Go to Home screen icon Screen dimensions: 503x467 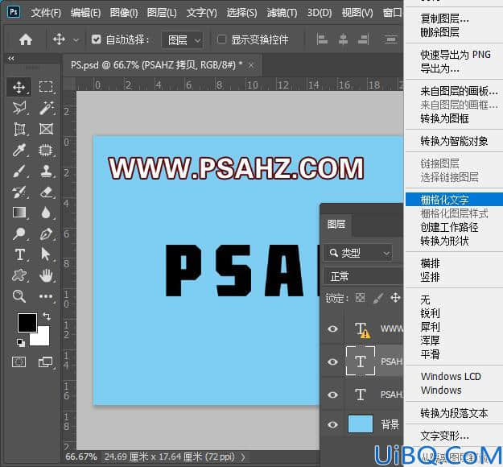(26, 39)
